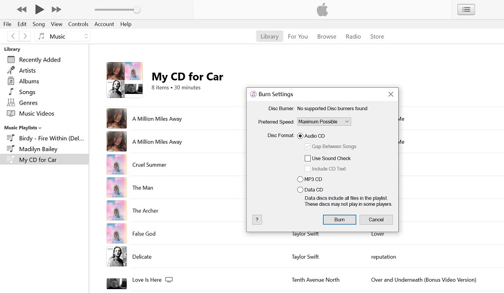504x293 pixels.
Task: Click the volume slider knob
Action: (137, 10)
